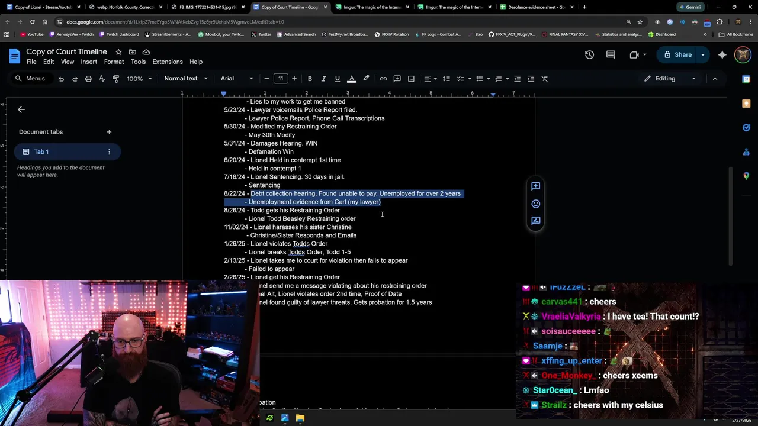View the cloud save status icon
Viewport: 758px width, 426px height.
click(x=147, y=52)
